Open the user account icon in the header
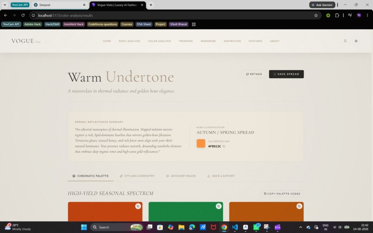This screenshot has height=233, width=373. coord(345,41)
